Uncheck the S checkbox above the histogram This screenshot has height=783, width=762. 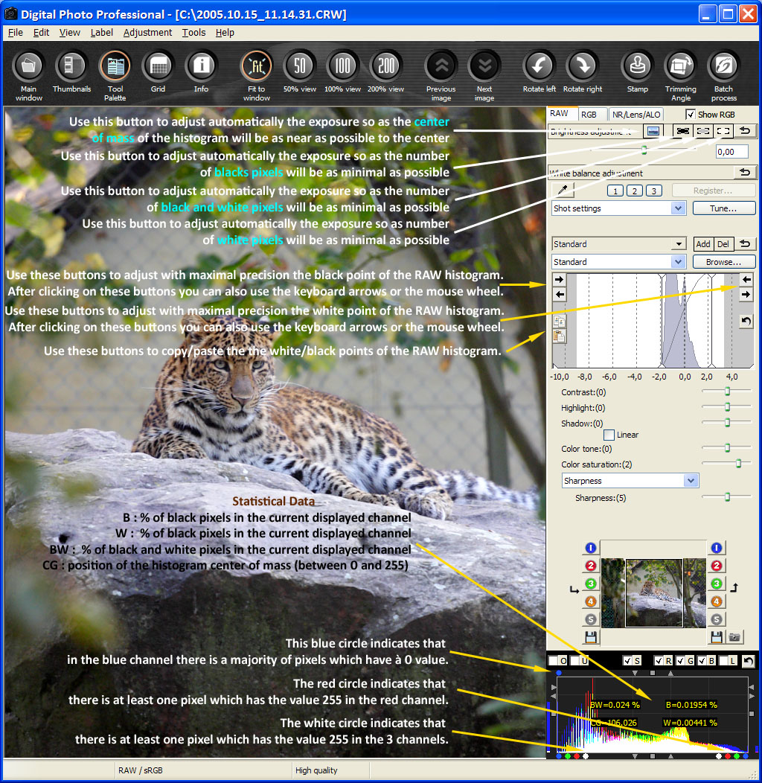627,661
